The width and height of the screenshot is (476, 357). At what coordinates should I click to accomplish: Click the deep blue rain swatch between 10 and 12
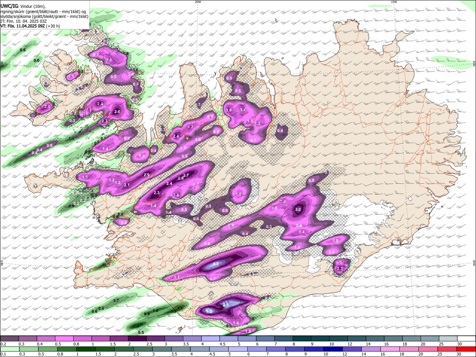click(x=332, y=349)
